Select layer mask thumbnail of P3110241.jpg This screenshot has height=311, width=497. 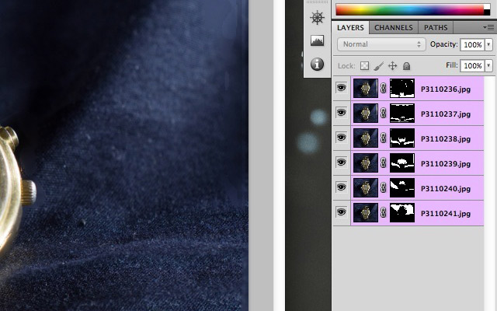(402, 213)
